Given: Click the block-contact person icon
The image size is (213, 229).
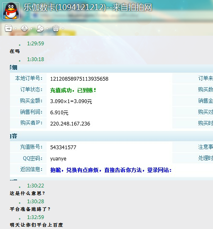Looking at the screenshot, I should pos(40,28).
